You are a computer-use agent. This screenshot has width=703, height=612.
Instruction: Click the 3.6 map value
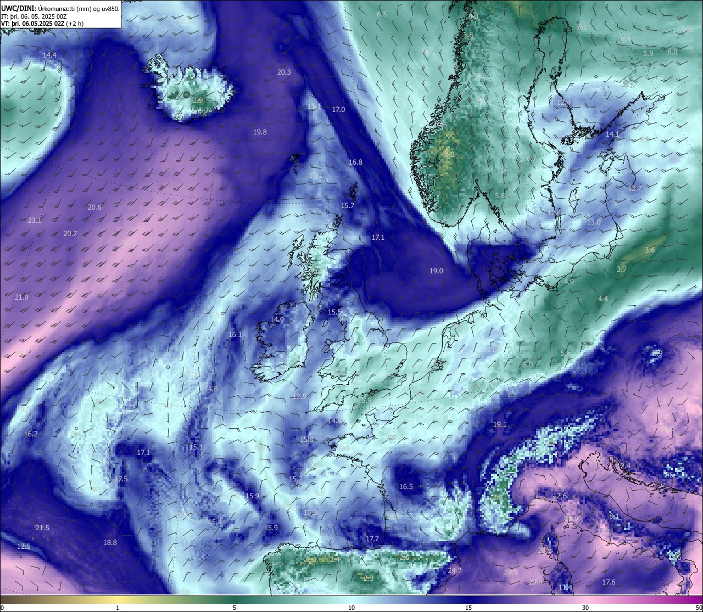650,250
